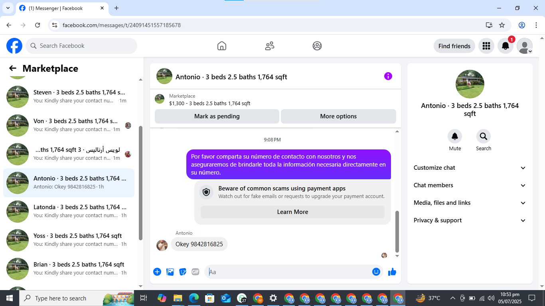This screenshot has height=306, width=545.
Task: Expand Chat members section
Action: [470, 185]
